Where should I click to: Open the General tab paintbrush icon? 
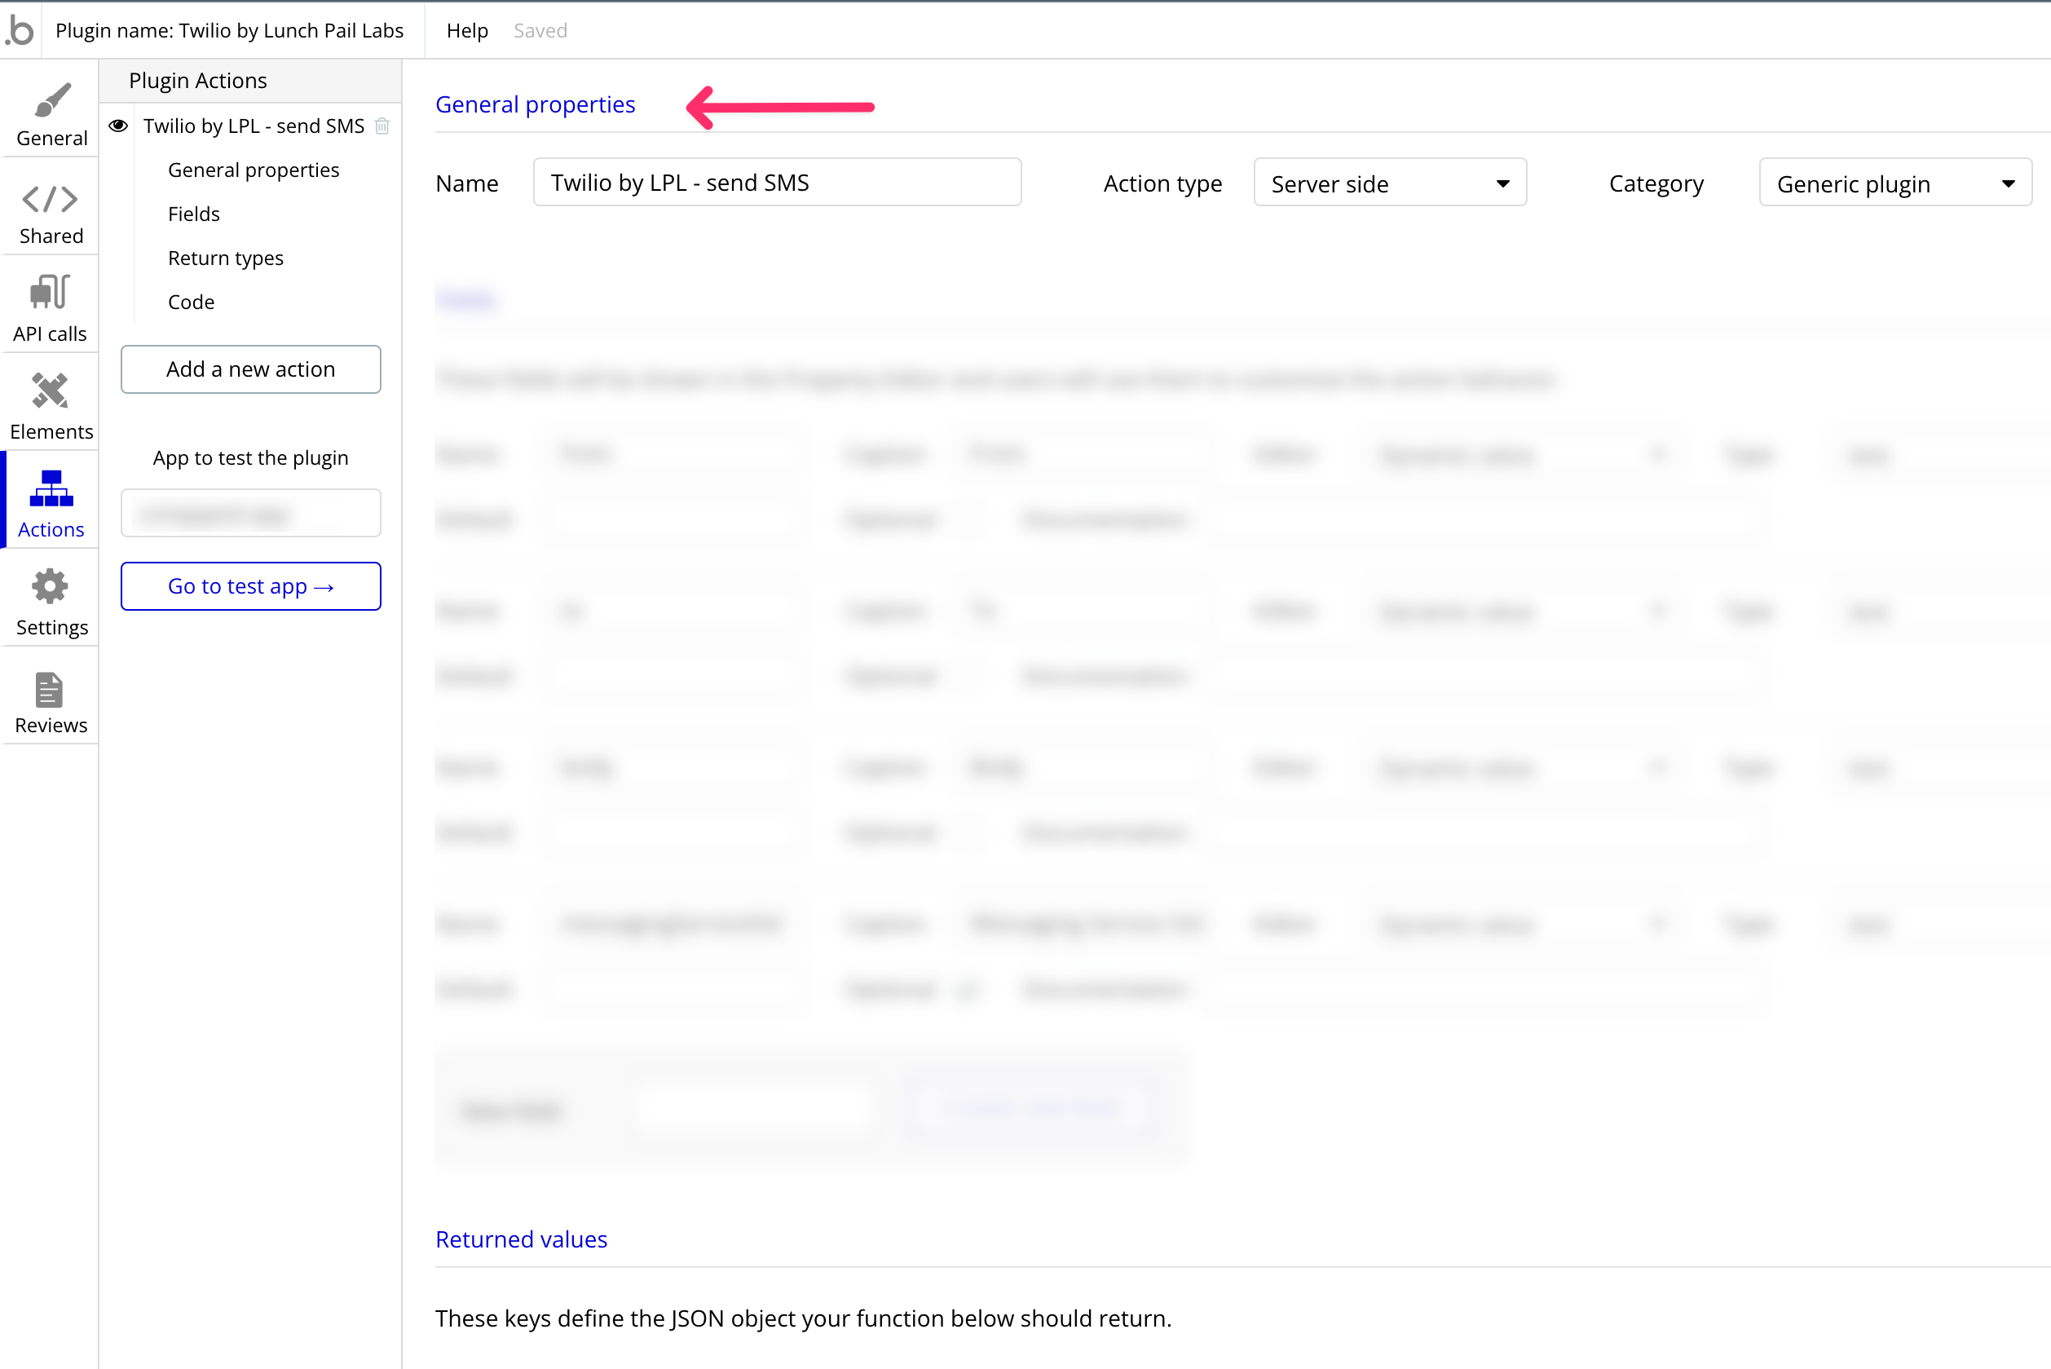(51, 100)
